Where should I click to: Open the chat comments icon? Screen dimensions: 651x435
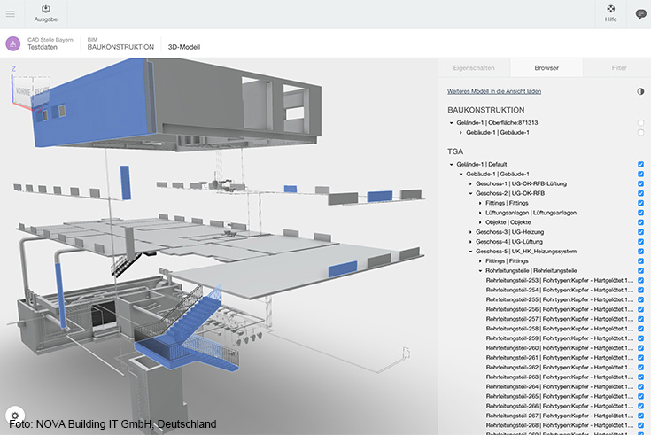pyautogui.click(x=640, y=14)
